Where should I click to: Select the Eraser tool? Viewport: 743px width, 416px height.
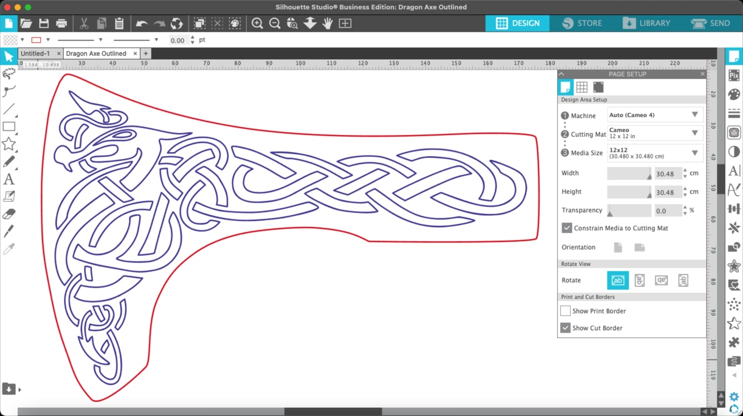(x=9, y=214)
